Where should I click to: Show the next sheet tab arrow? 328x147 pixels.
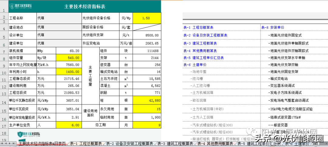[x=9, y=143]
